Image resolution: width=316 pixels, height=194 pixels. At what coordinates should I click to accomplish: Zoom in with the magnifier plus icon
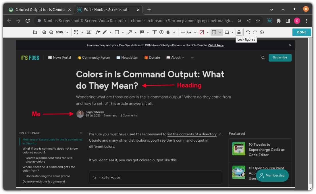click(44, 32)
